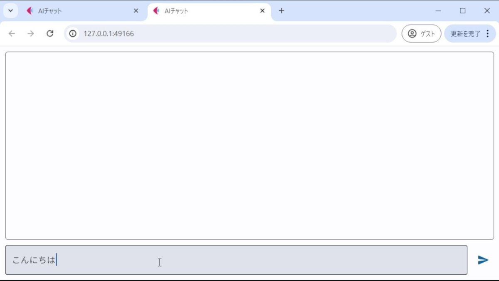Close the first AIチャット tab

pos(136,11)
